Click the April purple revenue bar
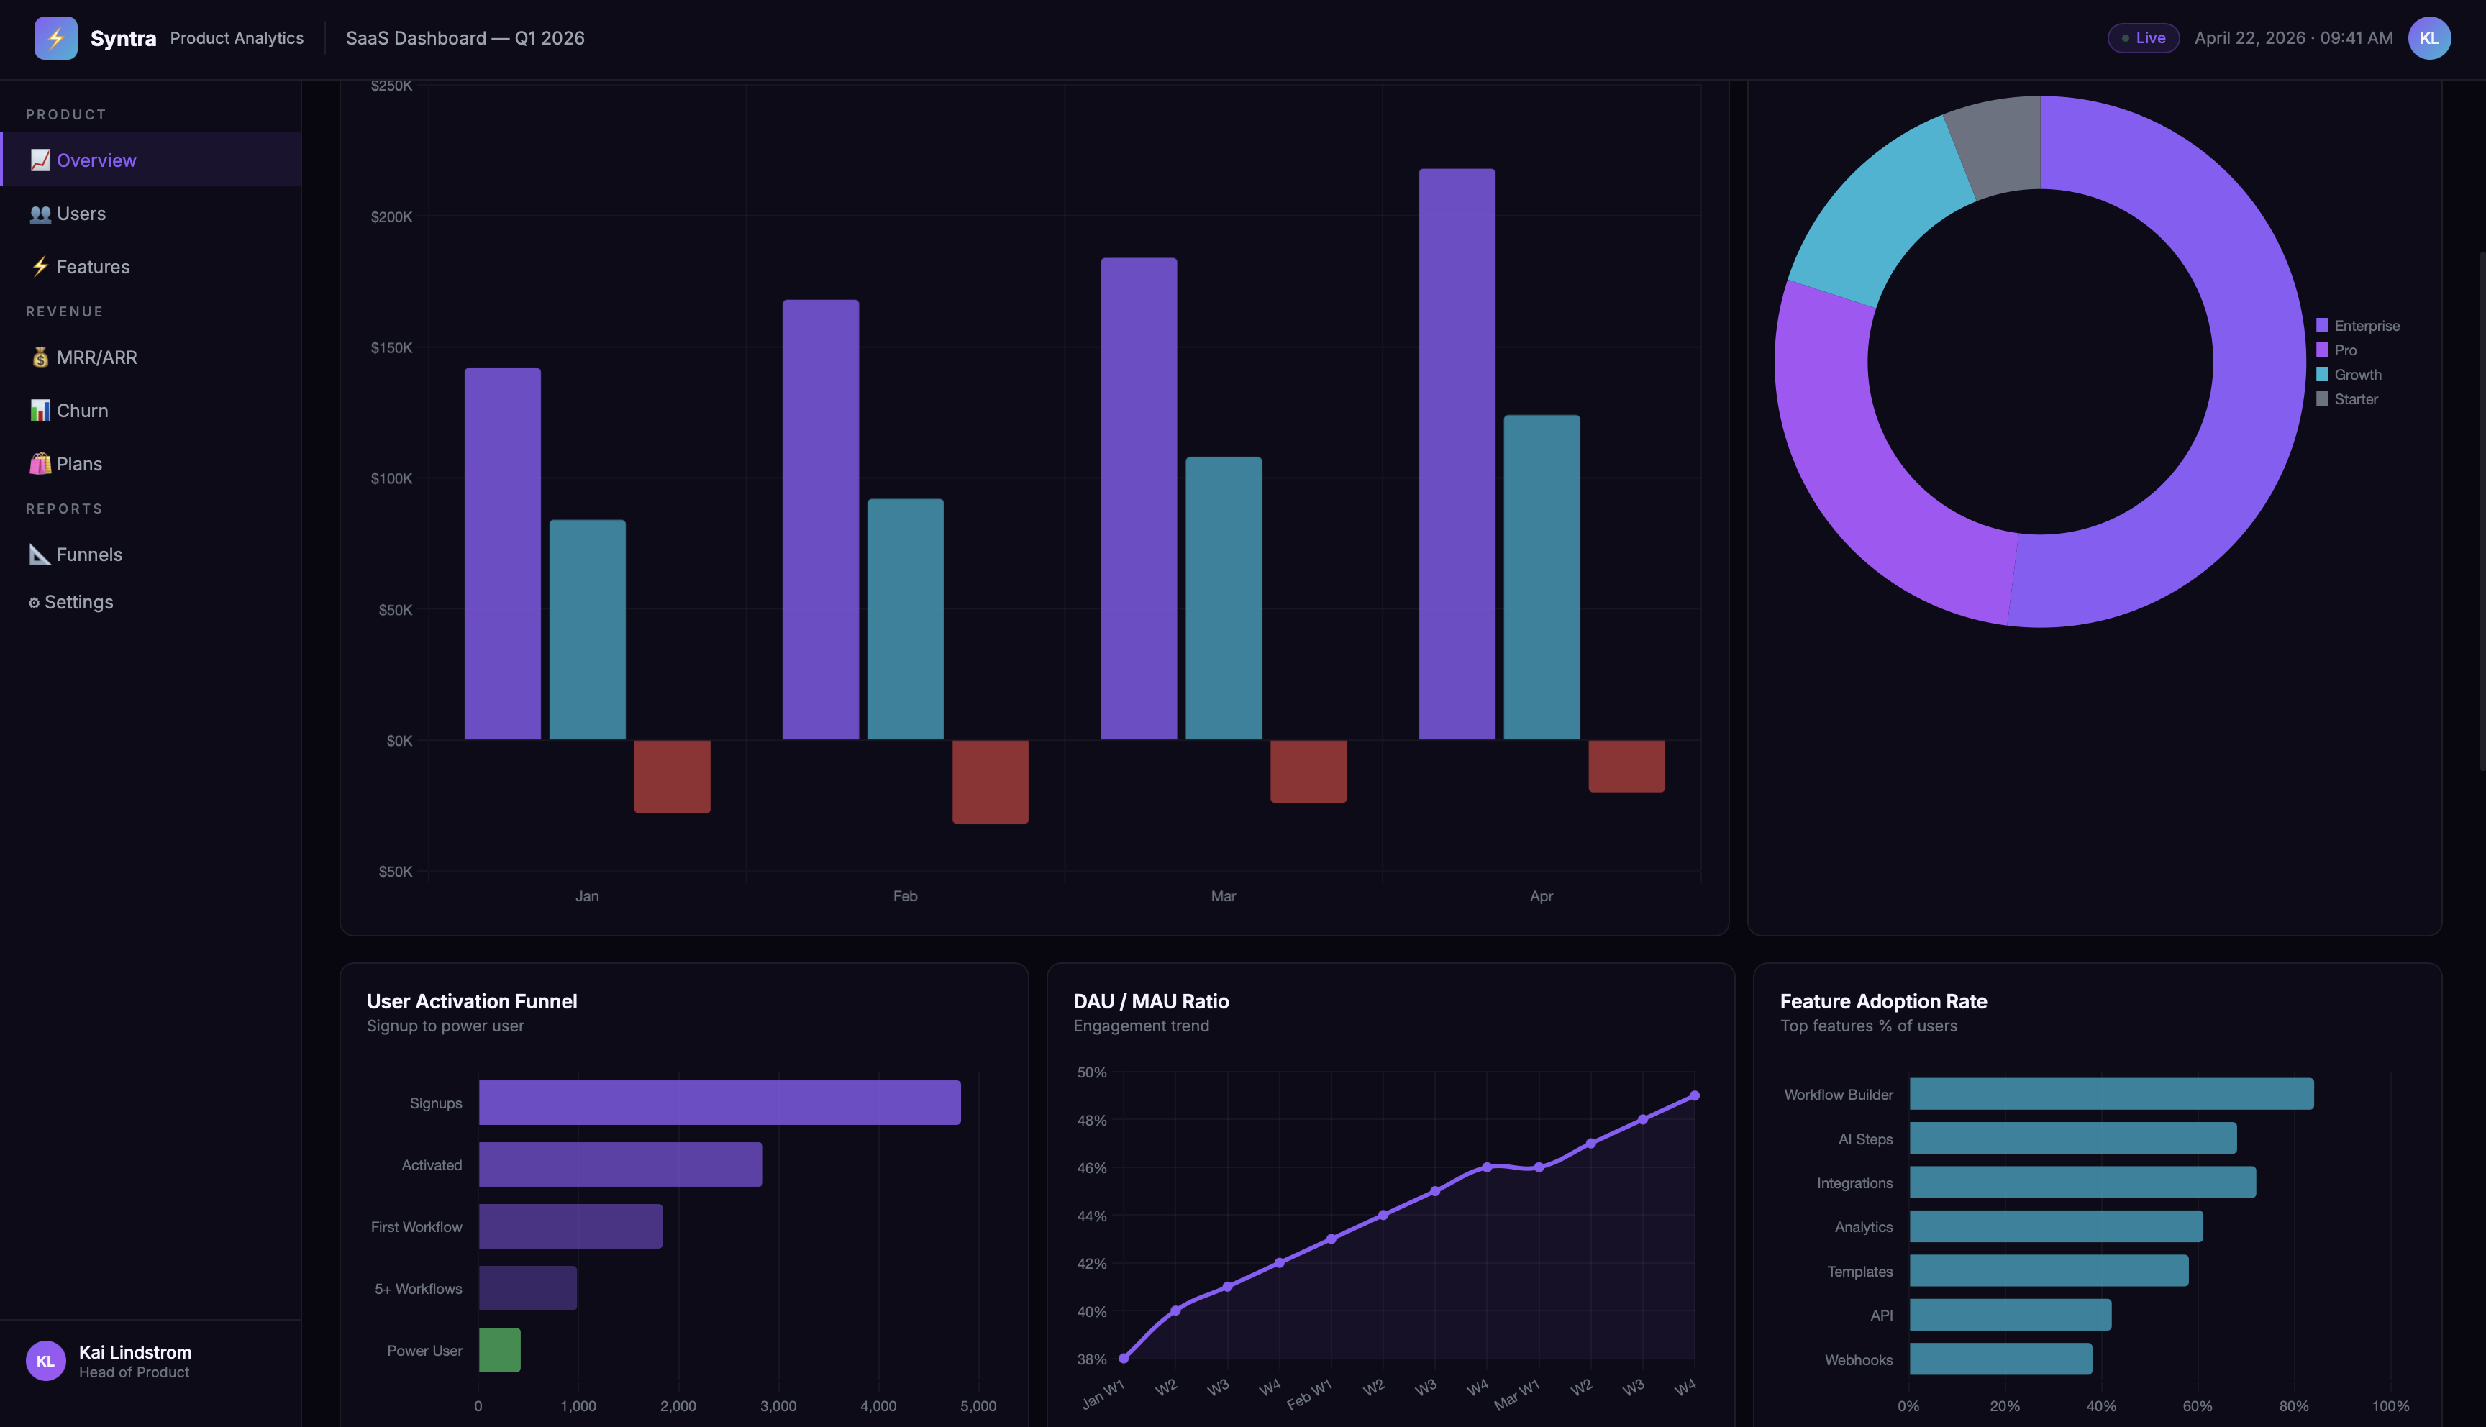Screen dimensions: 2486x1427 pyautogui.click(x=1457, y=454)
